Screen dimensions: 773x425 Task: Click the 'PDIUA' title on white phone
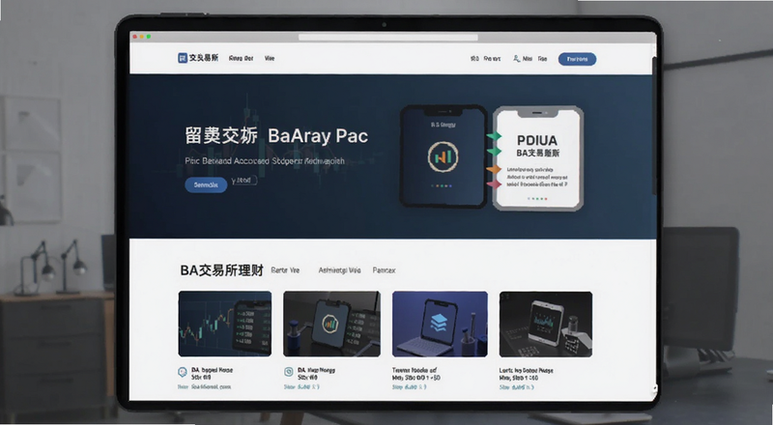[537, 140]
